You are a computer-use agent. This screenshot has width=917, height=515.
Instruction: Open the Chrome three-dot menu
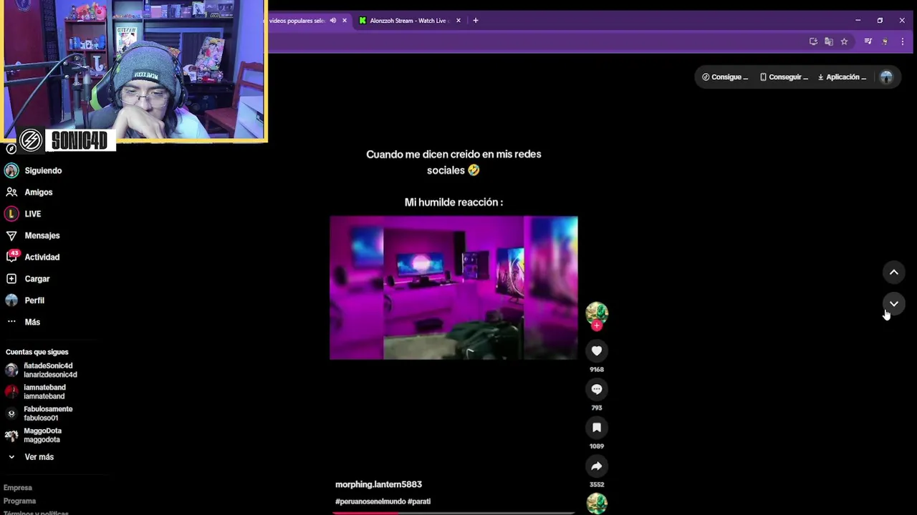point(902,41)
